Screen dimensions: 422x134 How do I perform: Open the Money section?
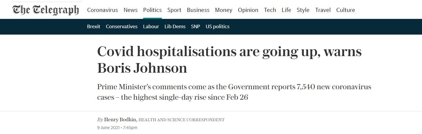[x=224, y=10]
